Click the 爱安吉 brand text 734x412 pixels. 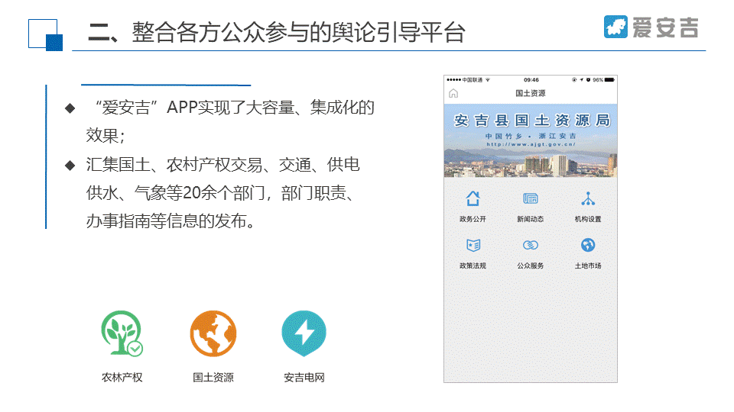(665, 27)
